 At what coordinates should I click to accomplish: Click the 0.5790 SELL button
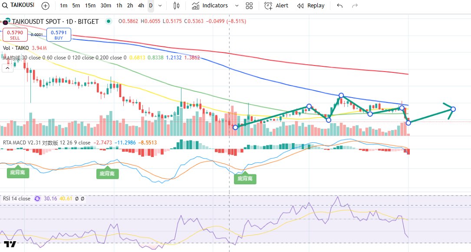[x=15, y=35]
